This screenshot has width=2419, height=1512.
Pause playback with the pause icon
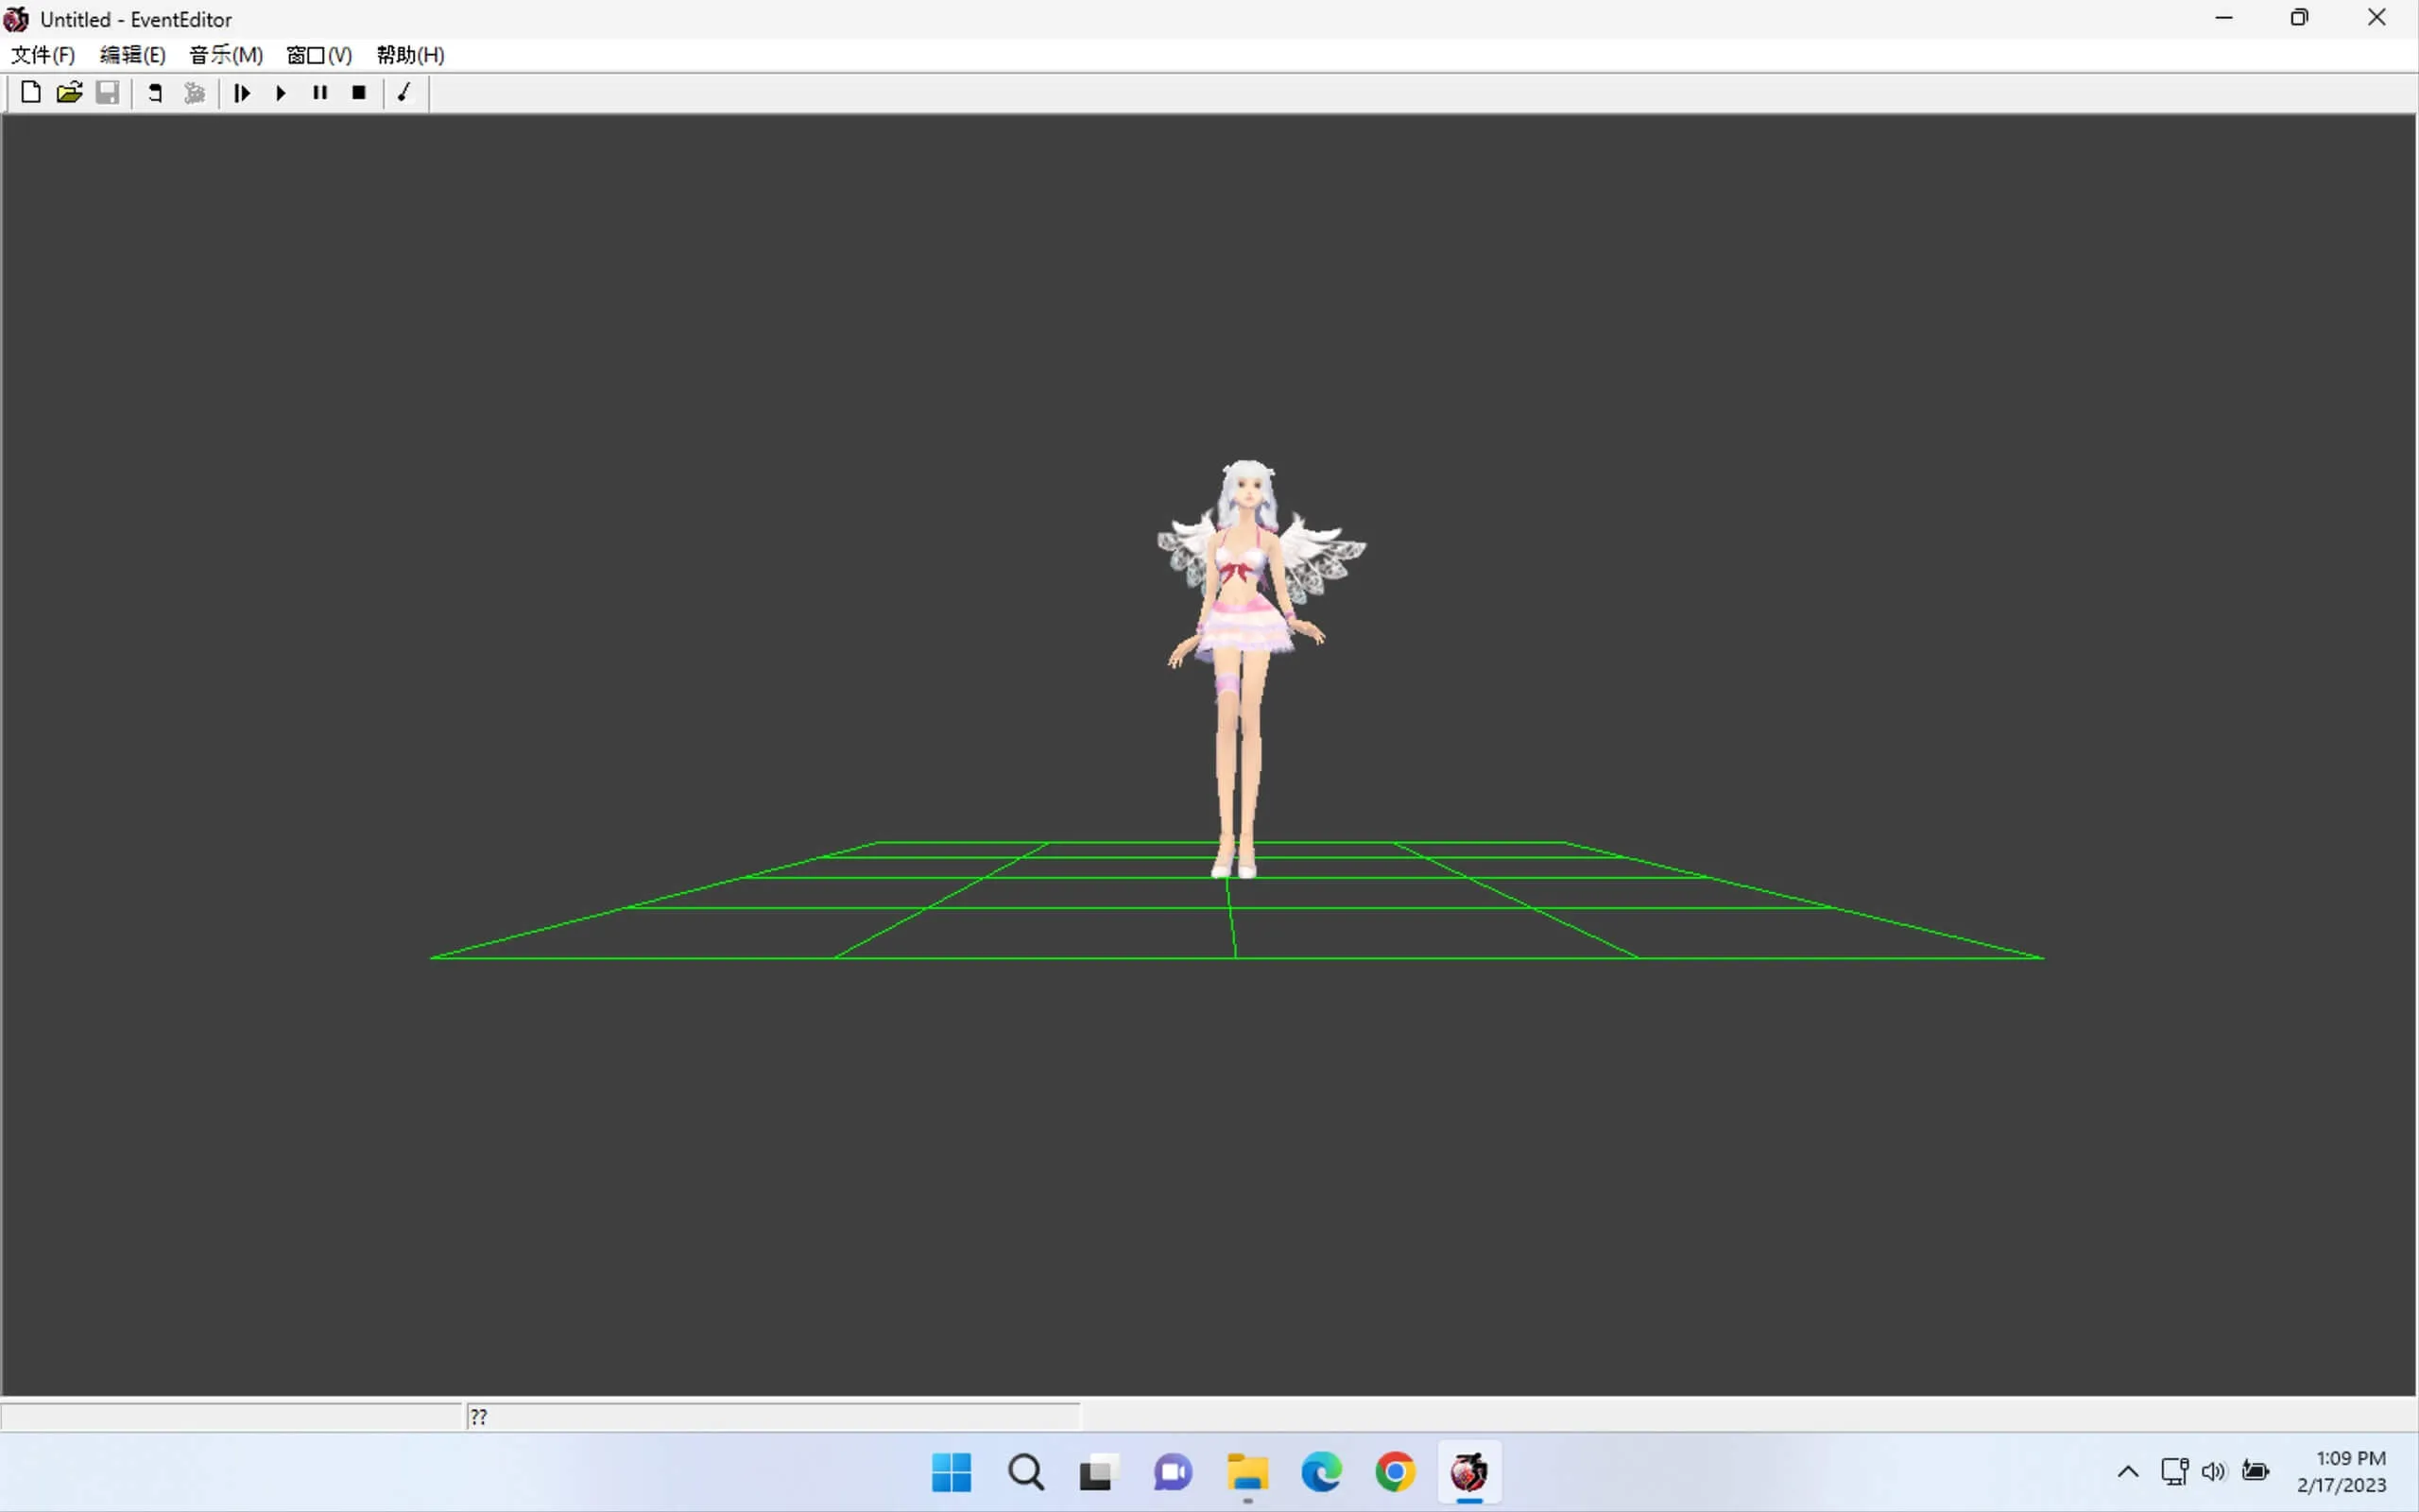[x=320, y=93]
